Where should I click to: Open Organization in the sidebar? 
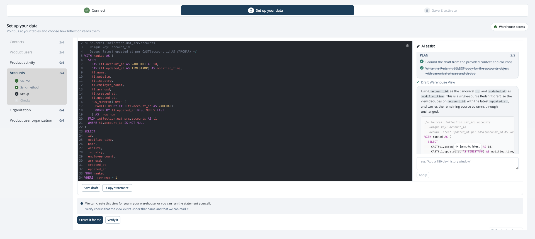37,110
